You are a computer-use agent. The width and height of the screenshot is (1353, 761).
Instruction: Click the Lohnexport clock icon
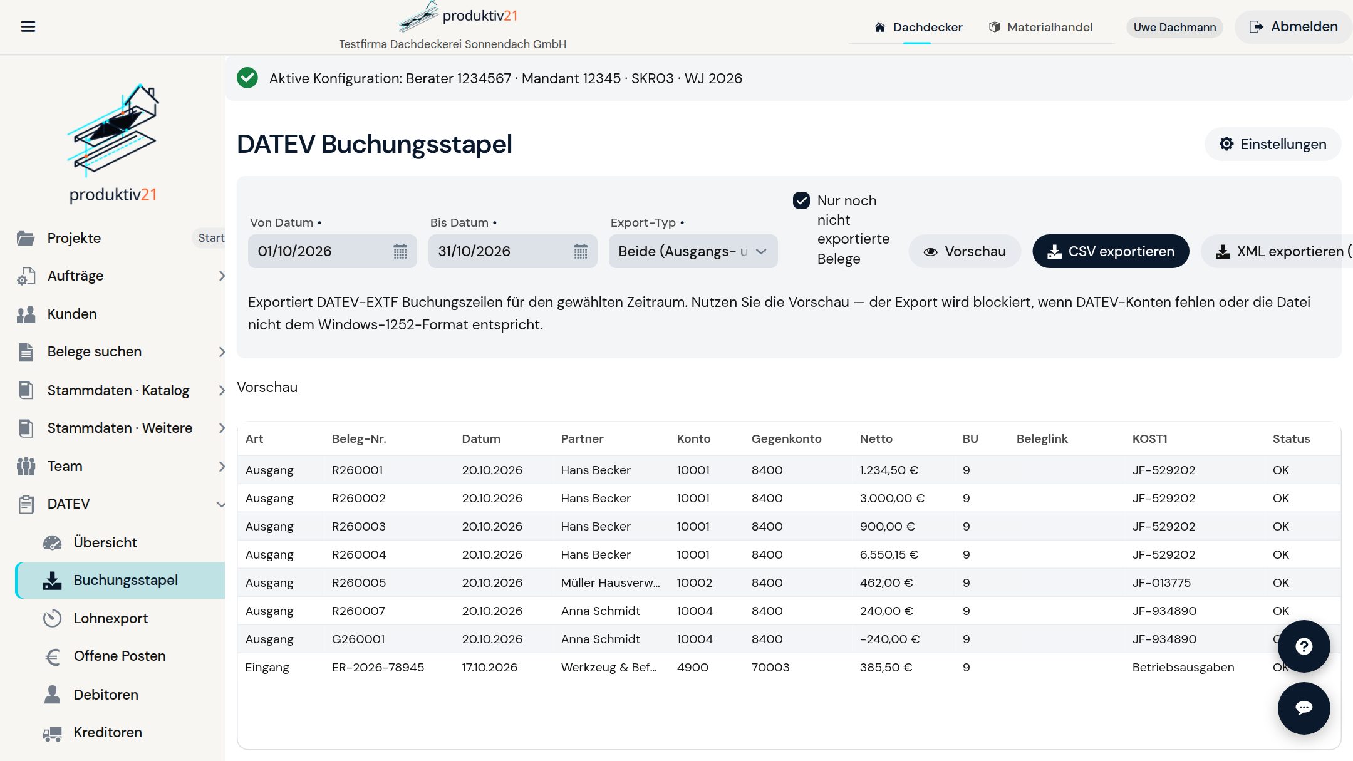(53, 618)
